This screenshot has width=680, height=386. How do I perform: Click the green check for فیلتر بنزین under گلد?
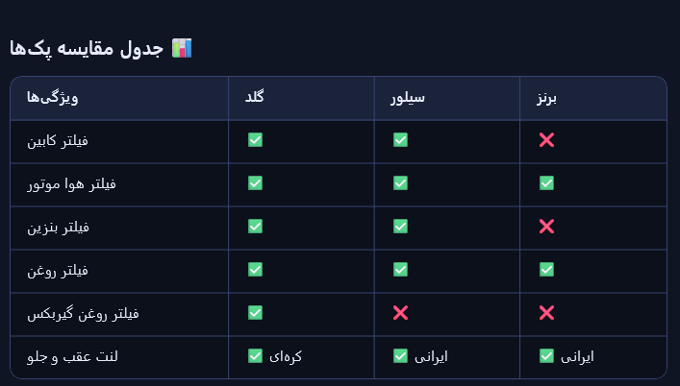point(255,227)
